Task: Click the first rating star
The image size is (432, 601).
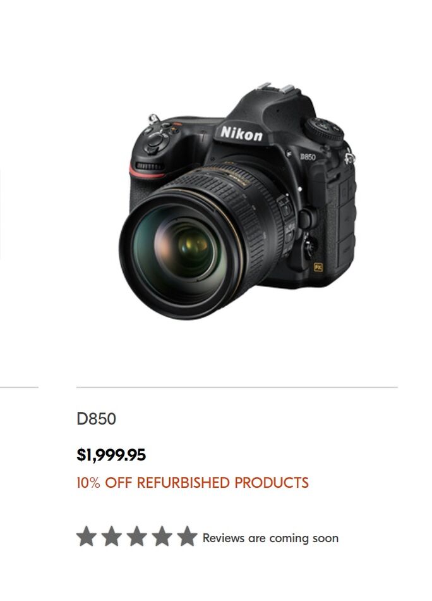Action: pos(87,536)
